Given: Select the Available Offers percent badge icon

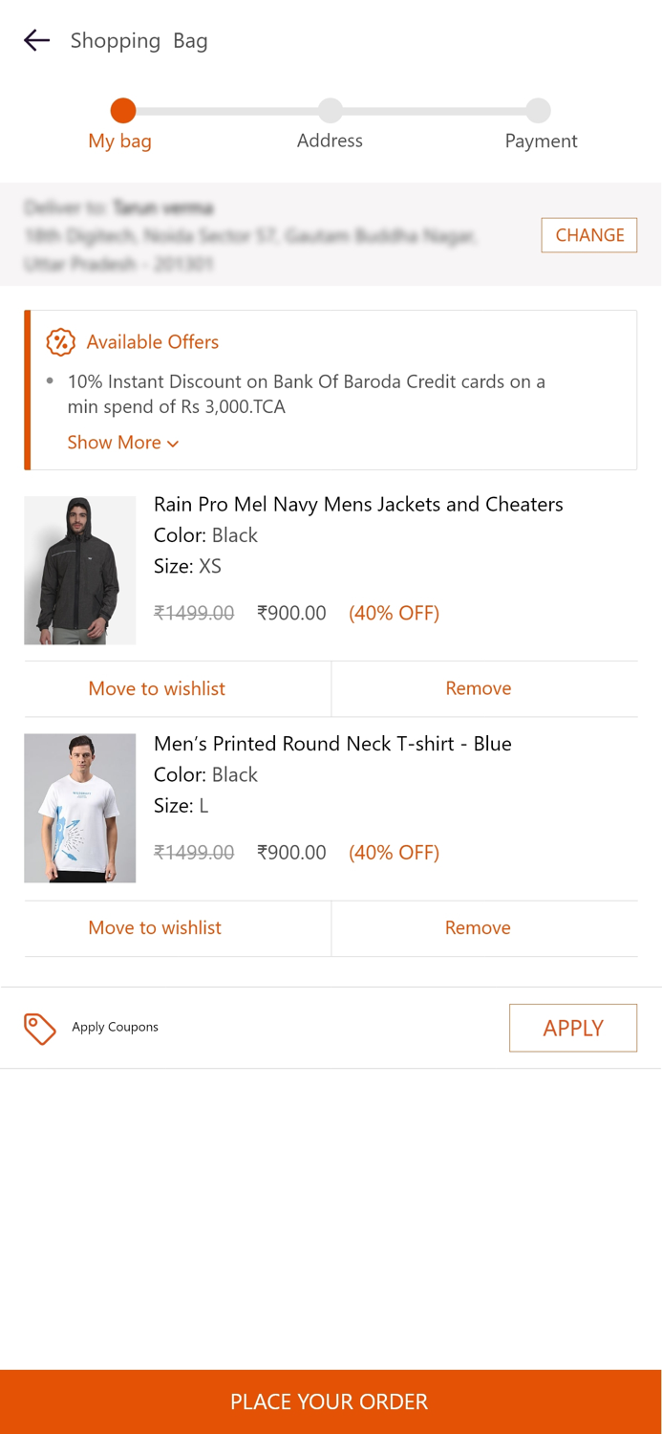Looking at the screenshot, I should pos(58,342).
